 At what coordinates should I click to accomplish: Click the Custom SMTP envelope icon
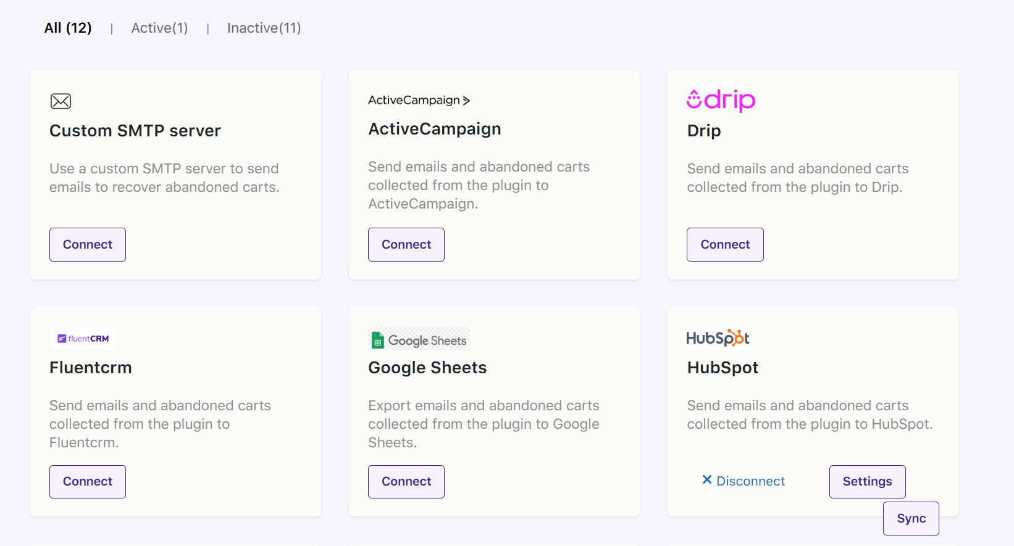61,101
